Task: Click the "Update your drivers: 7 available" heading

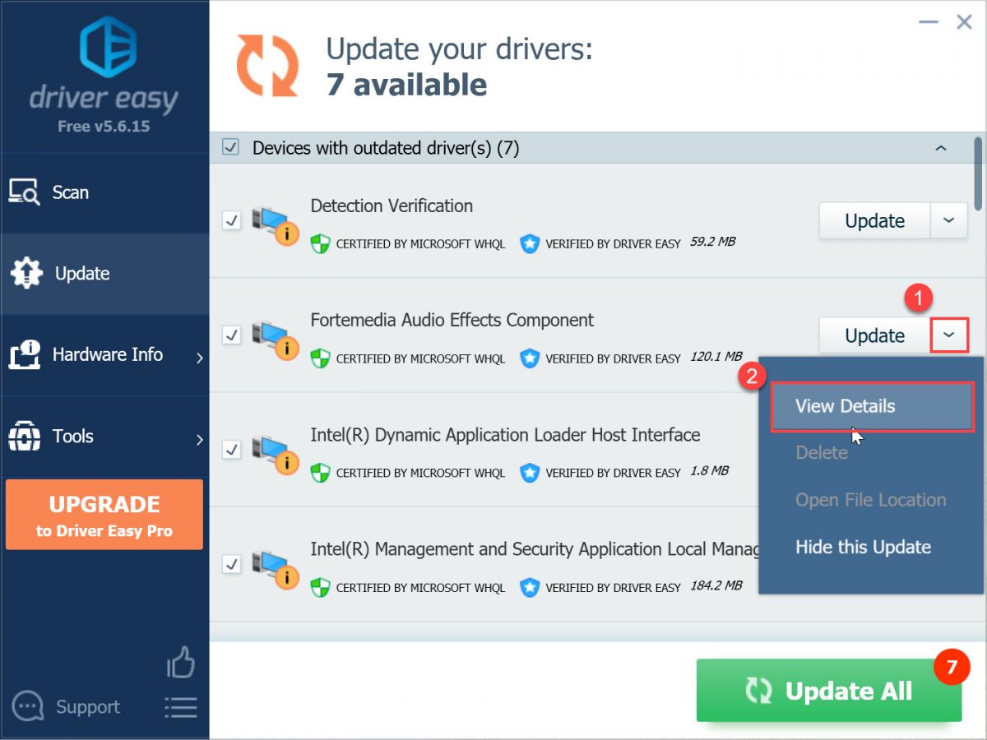Action: (459, 66)
